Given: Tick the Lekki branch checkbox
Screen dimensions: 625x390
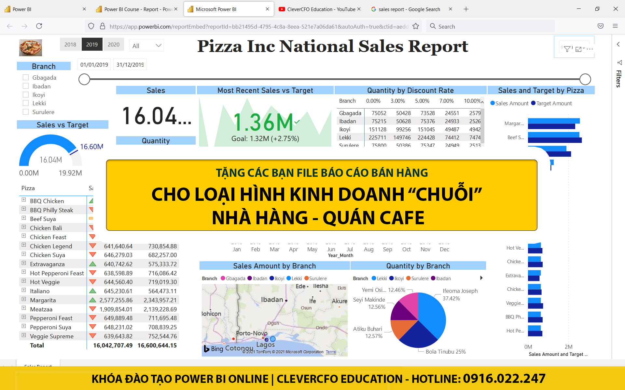Looking at the screenshot, I should pyautogui.click(x=26, y=103).
